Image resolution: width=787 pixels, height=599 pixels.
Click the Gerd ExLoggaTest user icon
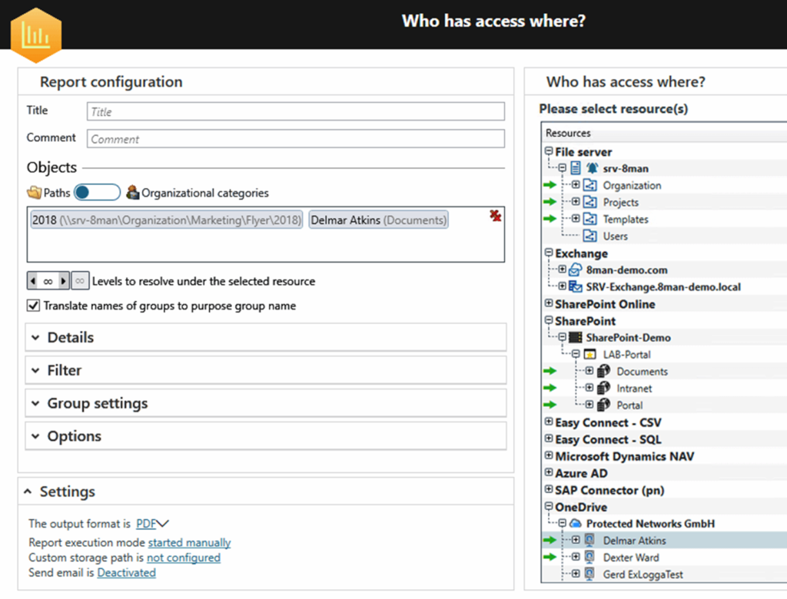(x=589, y=574)
